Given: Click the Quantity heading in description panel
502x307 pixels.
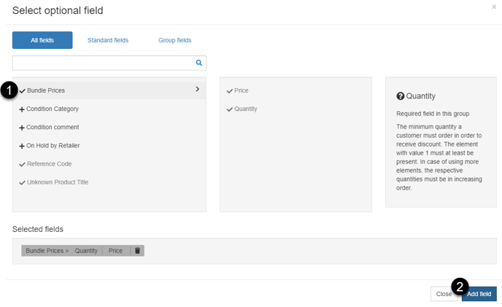Looking at the screenshot, I should (x=421, y=96).
